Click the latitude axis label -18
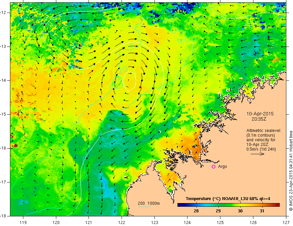293x226 pixels. tap(4, 216)
